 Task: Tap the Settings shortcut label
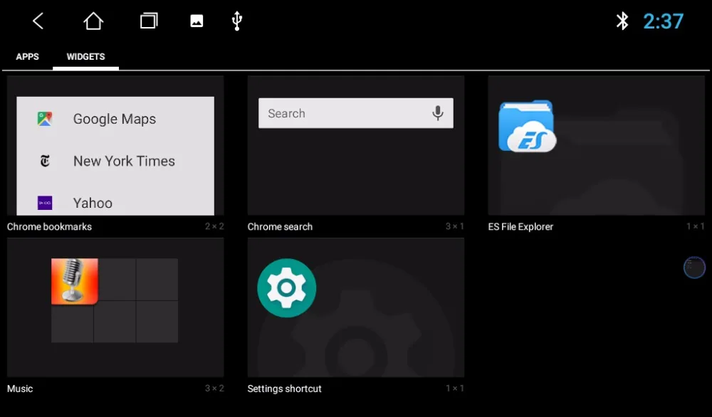[284, 389]
